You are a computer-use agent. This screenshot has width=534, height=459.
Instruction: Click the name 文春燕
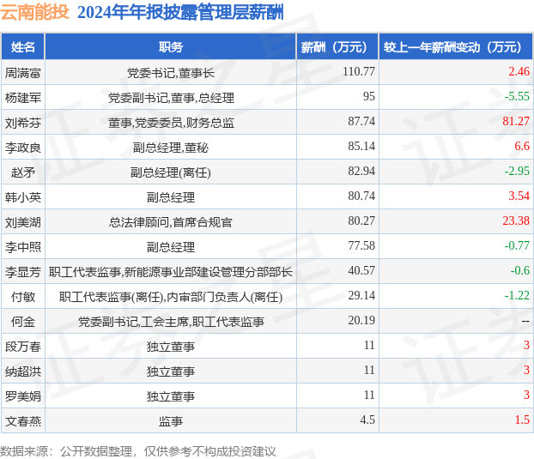[23, 421]
